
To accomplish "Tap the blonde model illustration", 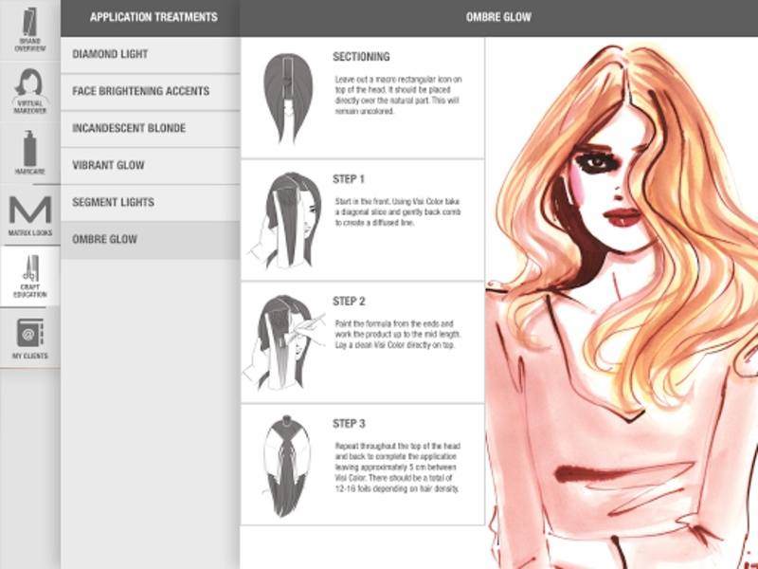I will (622, 303).
